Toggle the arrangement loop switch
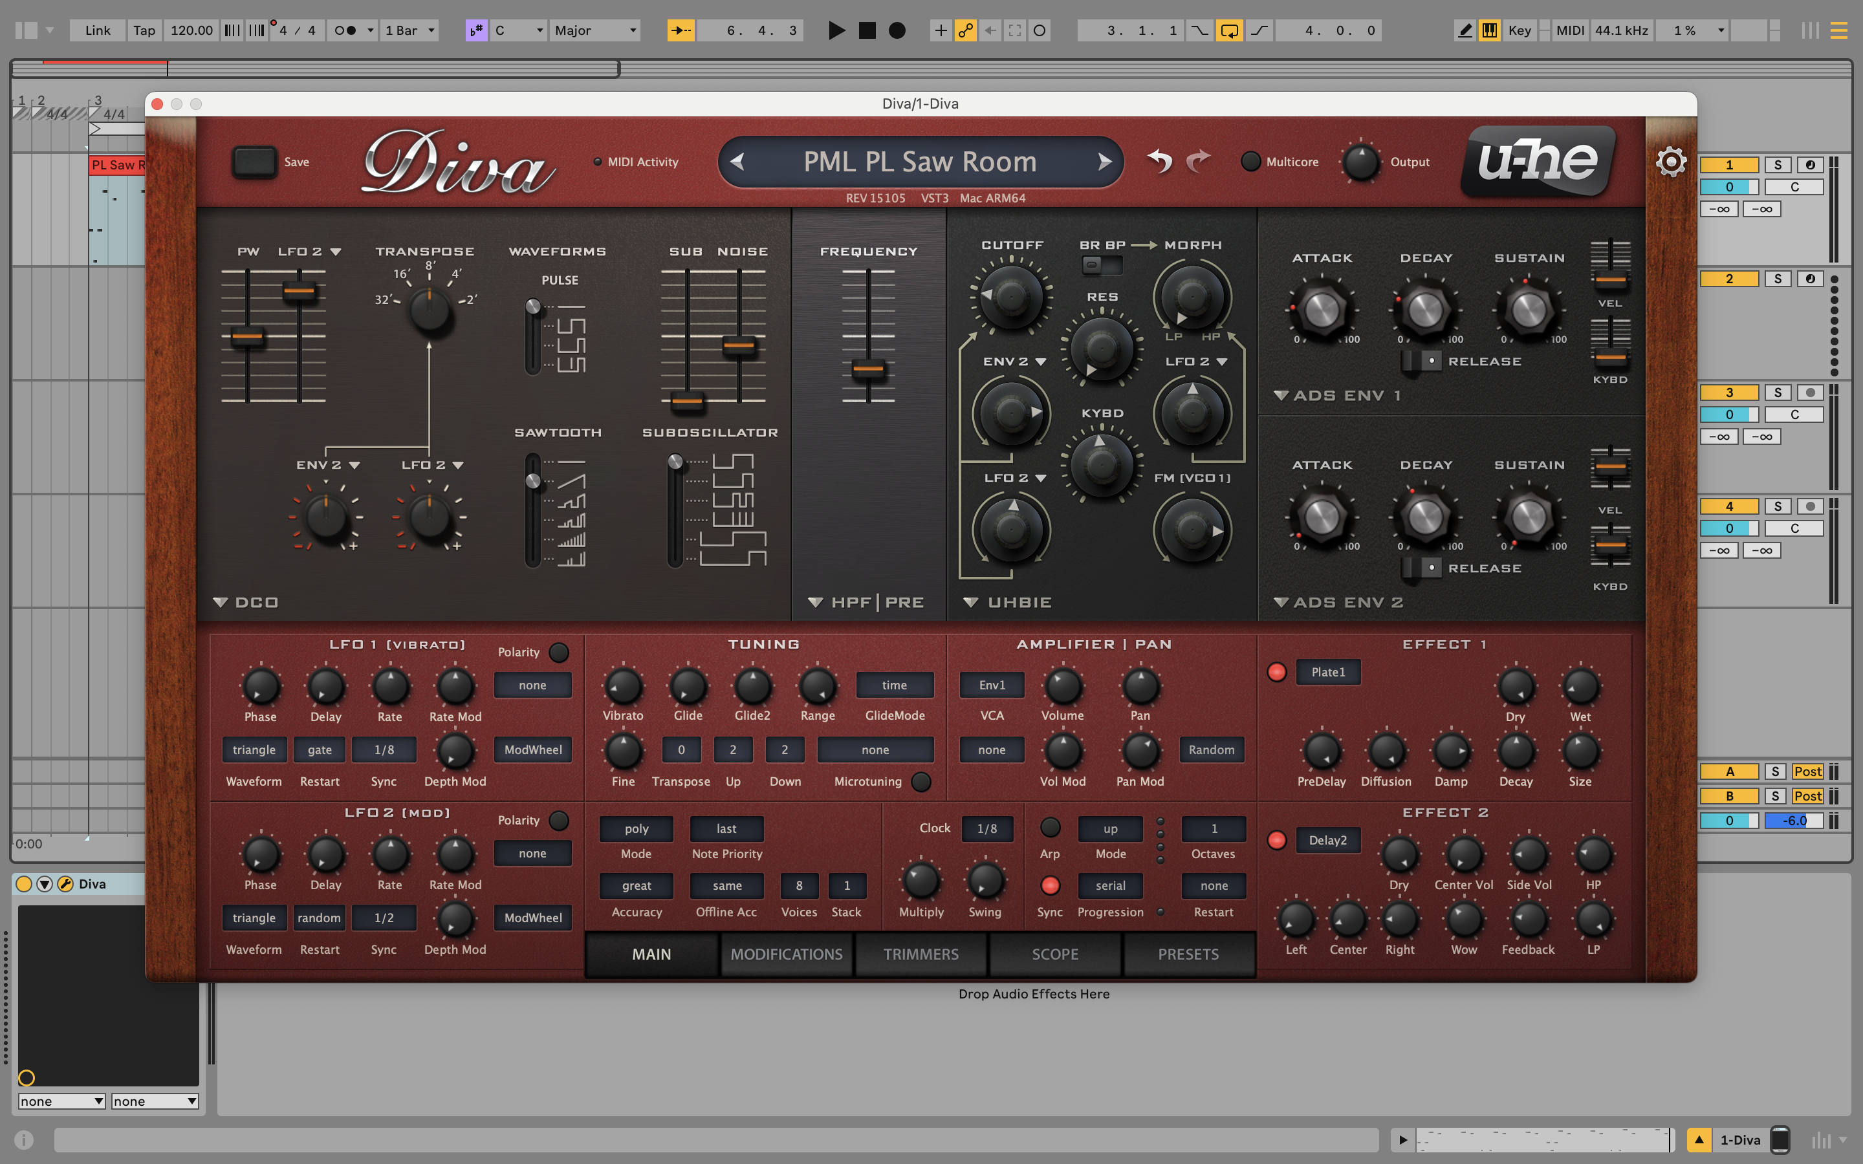 pyautogui.click(x=1228, y=31)
